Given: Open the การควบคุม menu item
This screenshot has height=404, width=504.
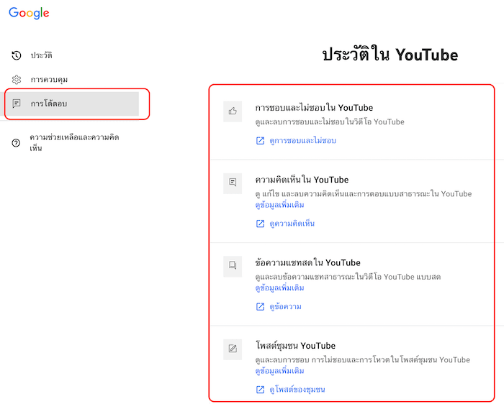Looking at the screenshot, I should point(49,79).
